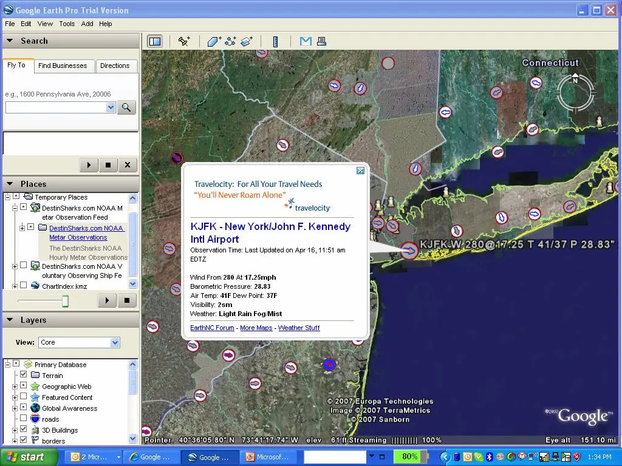Viewport: 622px width, 466px height.
Task: Expand the Geographic Web layer node
Action: (x=15, y=387)
